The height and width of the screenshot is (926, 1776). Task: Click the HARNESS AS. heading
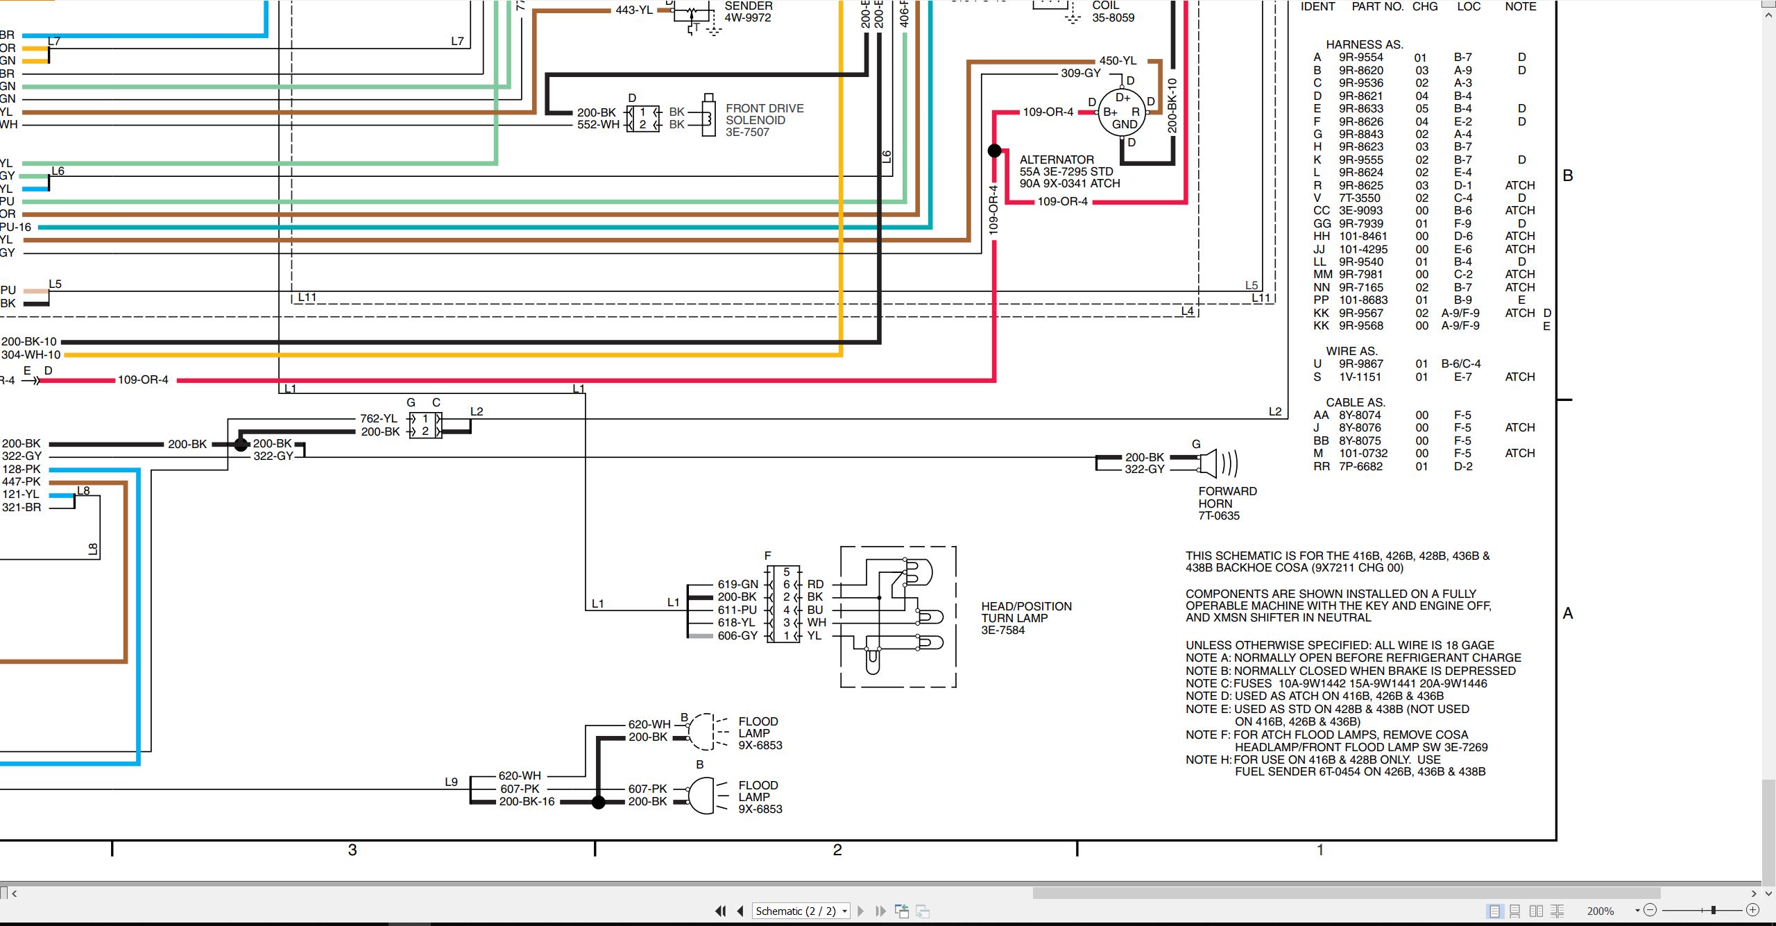(1365, 44)
